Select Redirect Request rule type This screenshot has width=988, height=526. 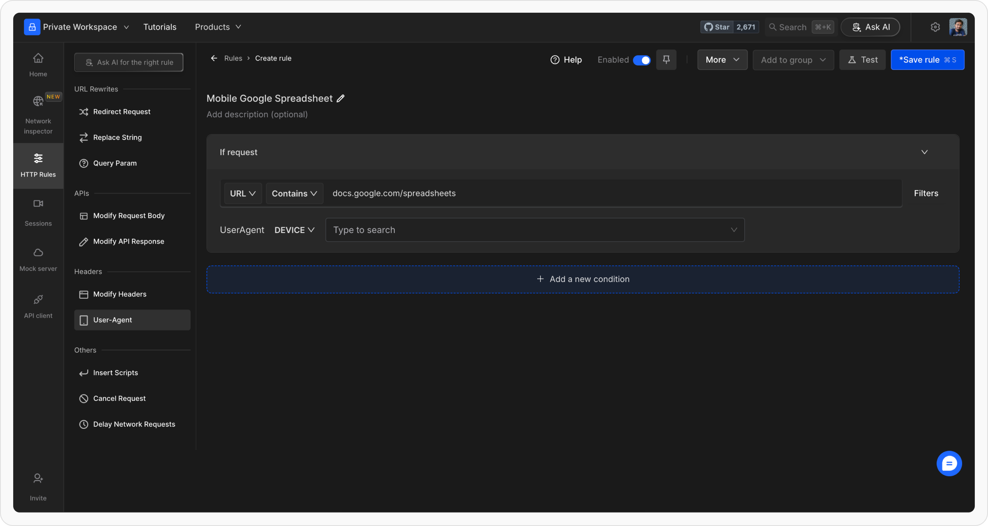click(x=122, y=112)
